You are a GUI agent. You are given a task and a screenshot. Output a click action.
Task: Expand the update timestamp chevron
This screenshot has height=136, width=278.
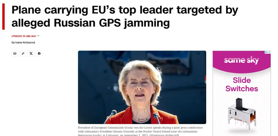(x=38, y=36)
